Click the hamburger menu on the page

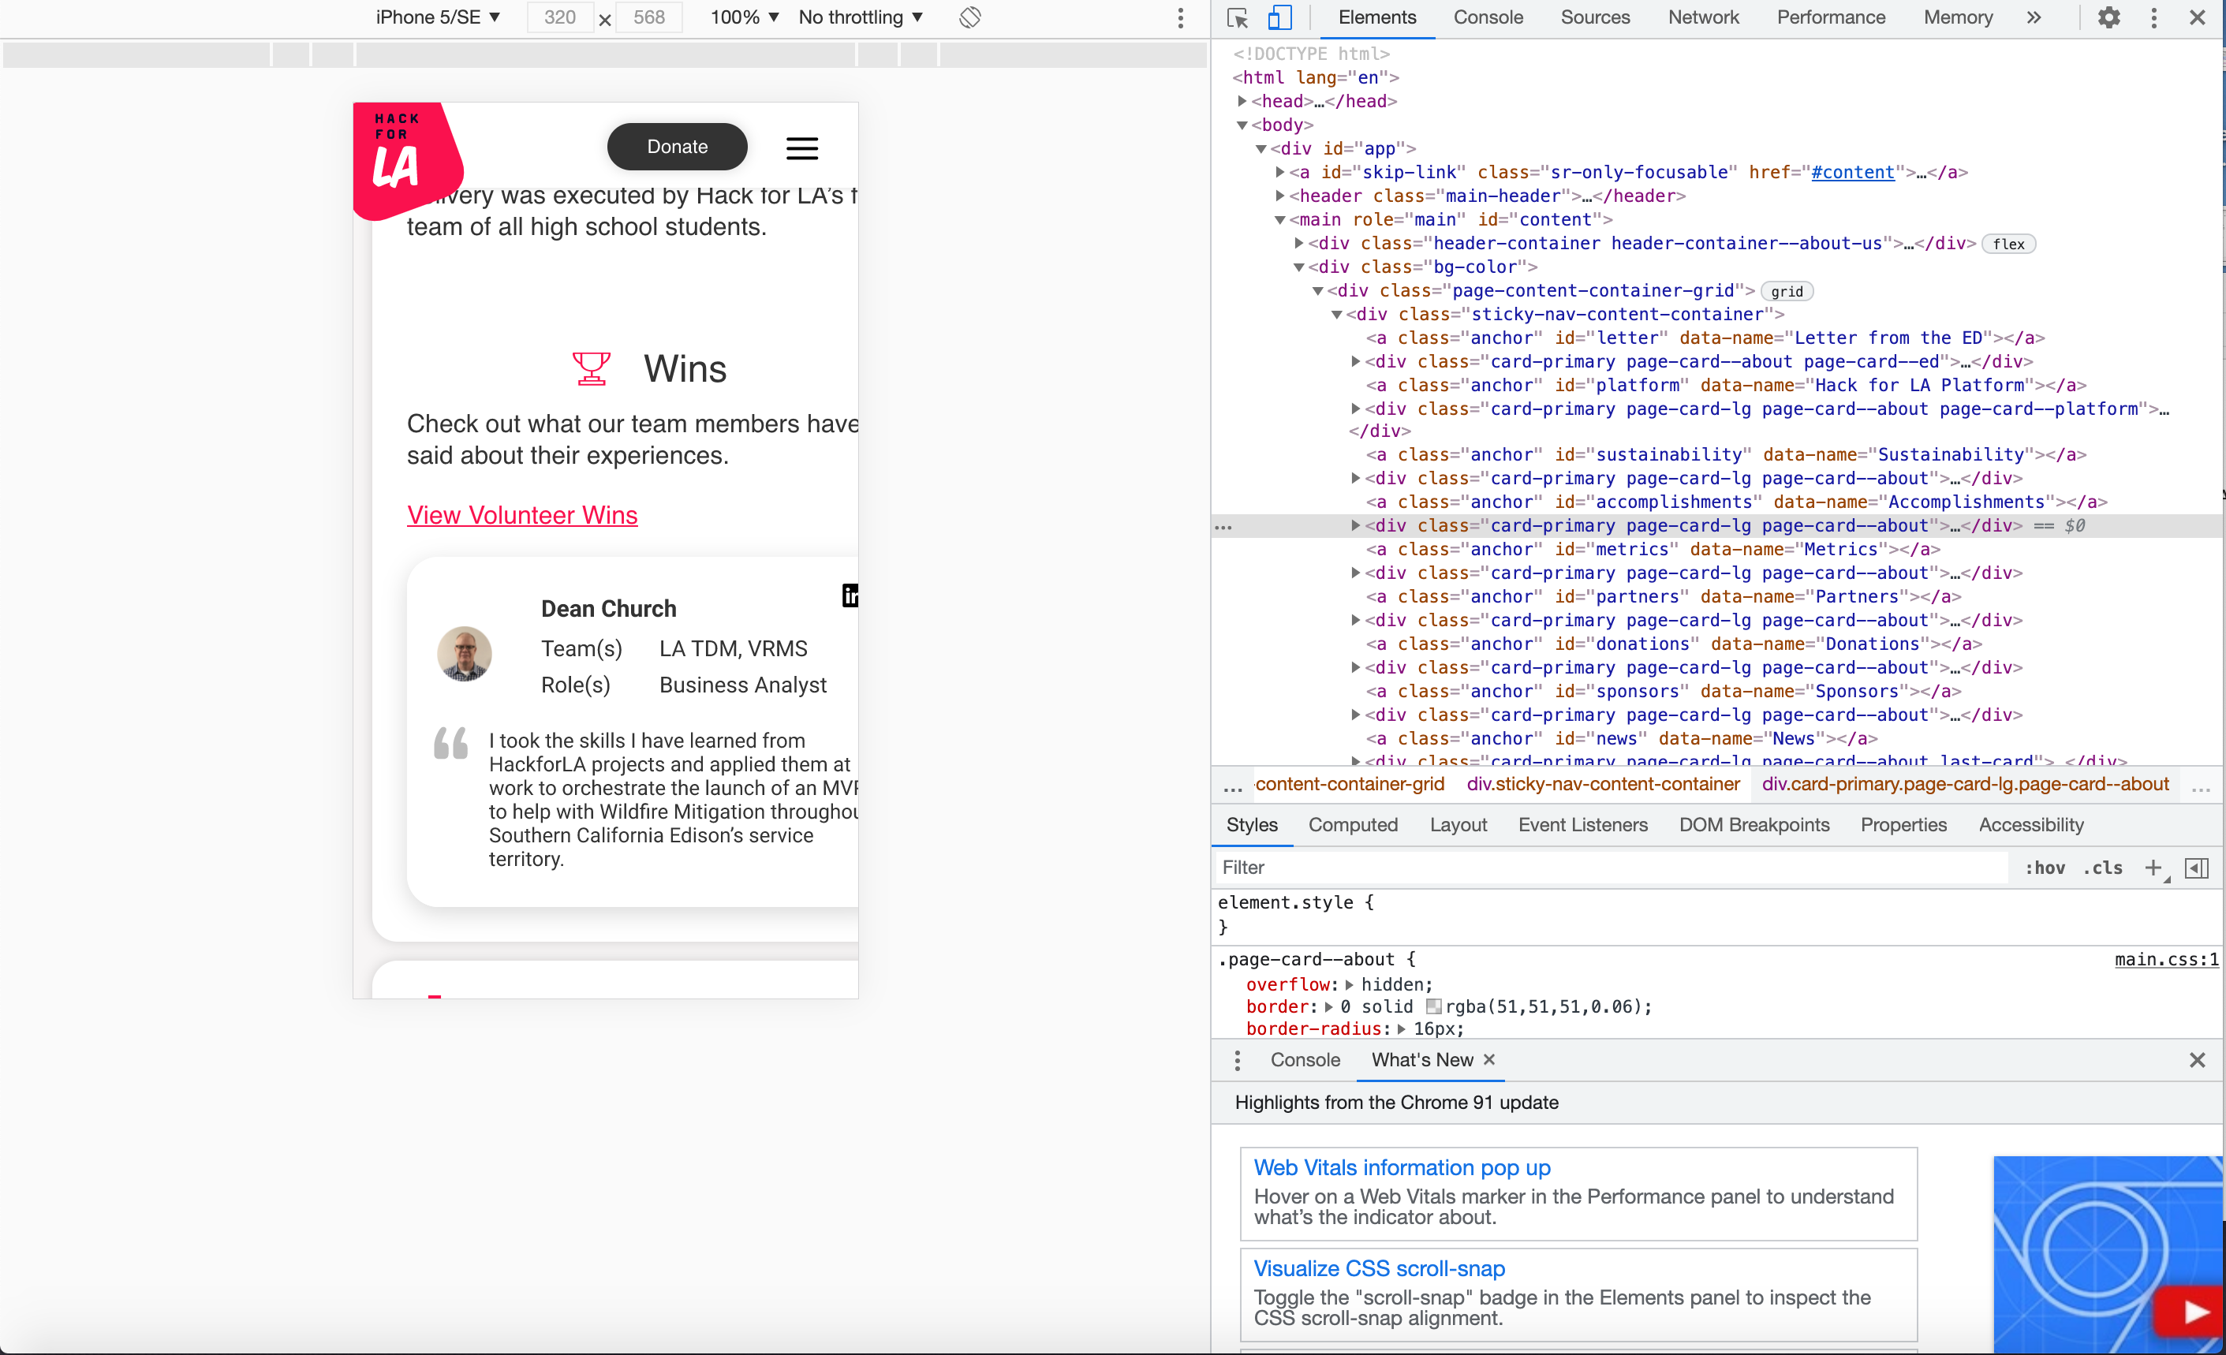801,148
